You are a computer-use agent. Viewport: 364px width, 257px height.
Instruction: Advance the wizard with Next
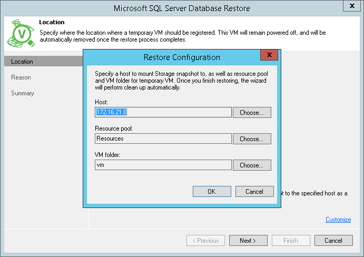249,241
